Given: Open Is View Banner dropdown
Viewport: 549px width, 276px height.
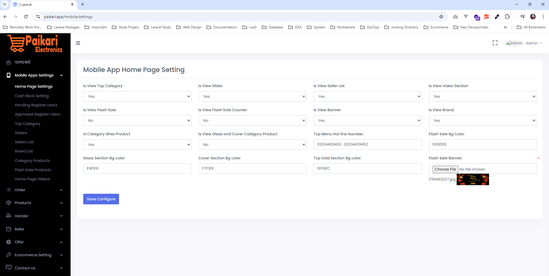Looking at the screenshot, I should pyautogui.click(x=368, y=120).
